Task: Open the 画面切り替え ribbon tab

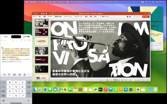Action: [x=58, y=16]
